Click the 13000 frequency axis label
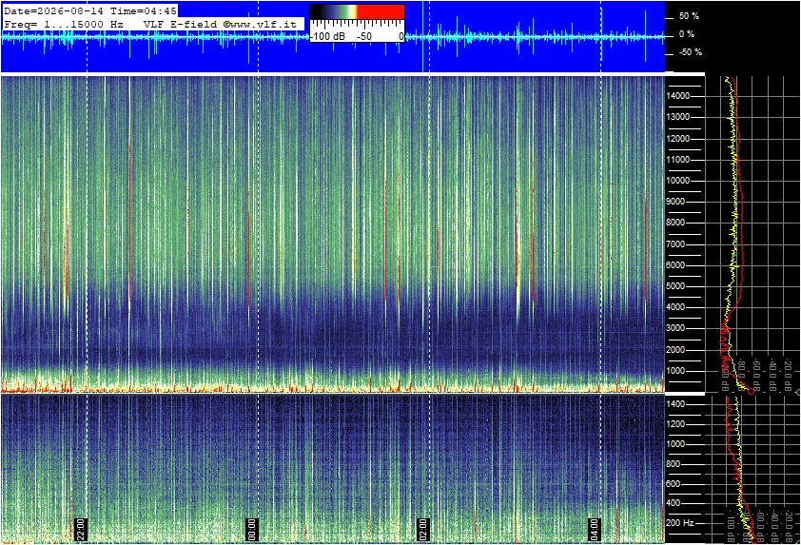Screen dimensions: 801x545 pos(678,117)
